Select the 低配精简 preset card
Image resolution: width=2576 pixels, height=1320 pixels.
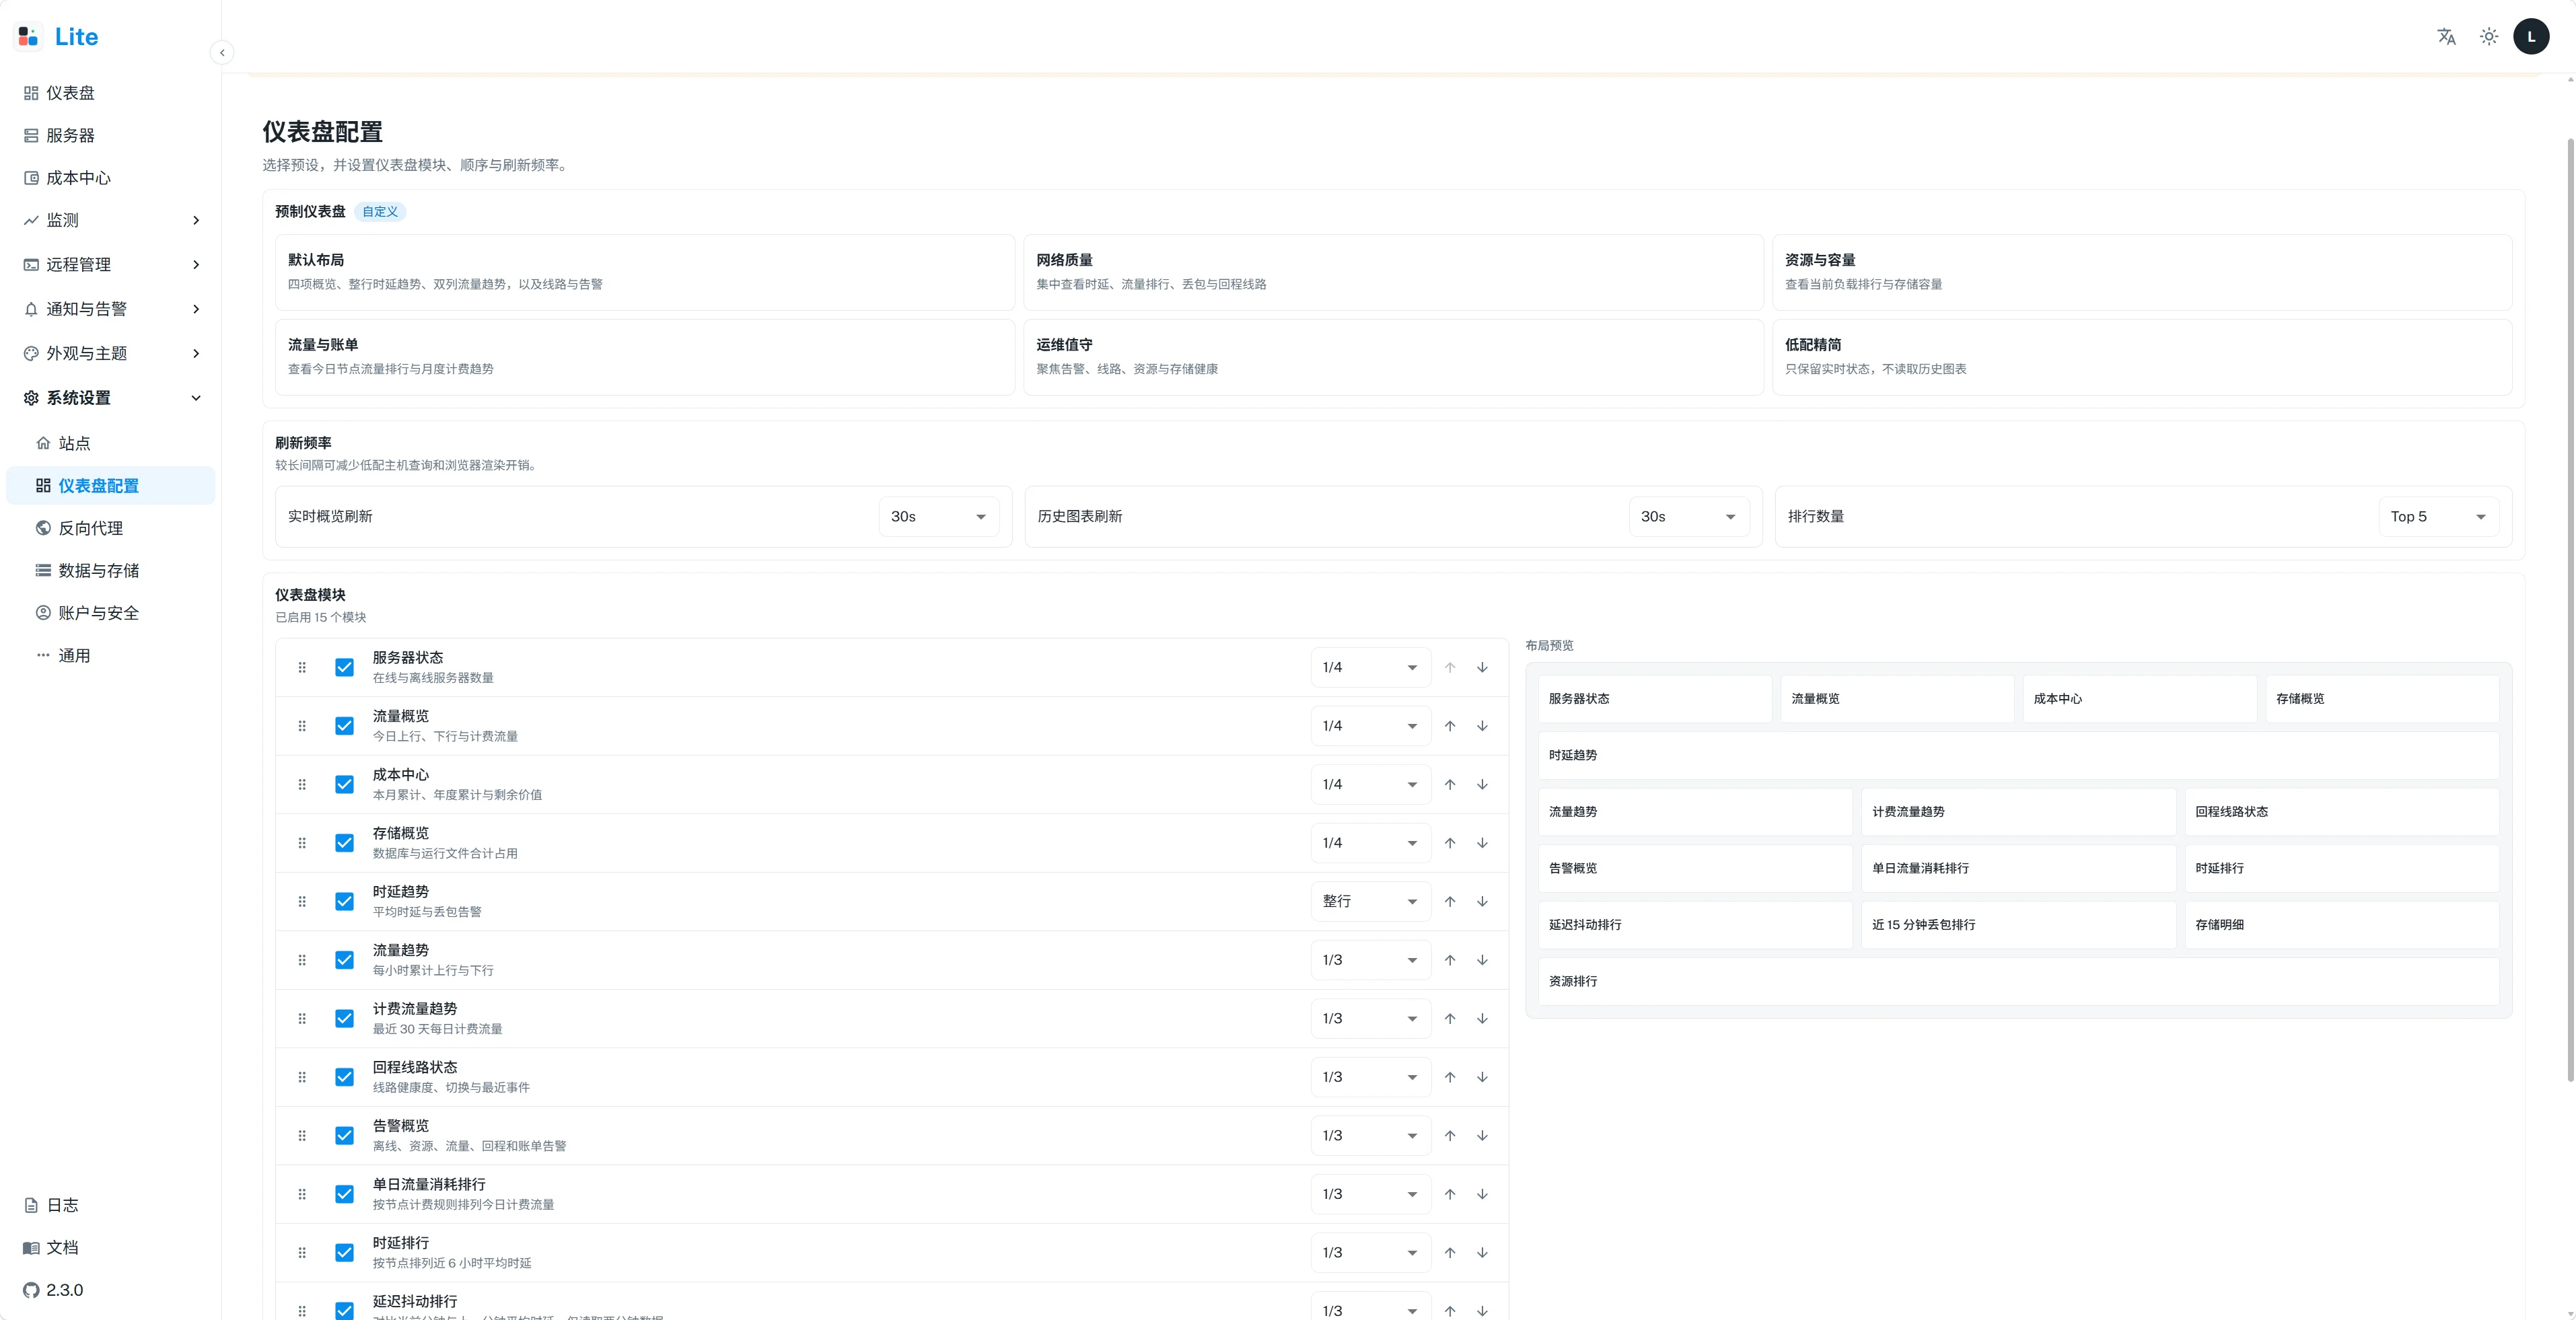click(x=2142, y=357)
